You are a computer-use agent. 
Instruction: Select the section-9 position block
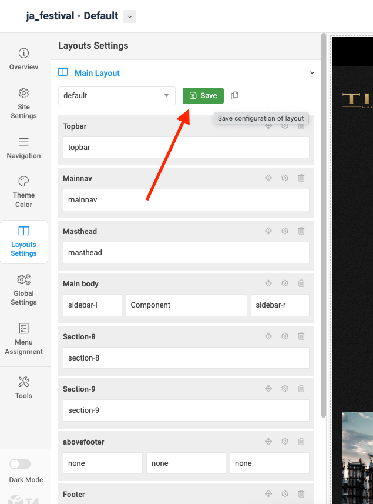186,410
